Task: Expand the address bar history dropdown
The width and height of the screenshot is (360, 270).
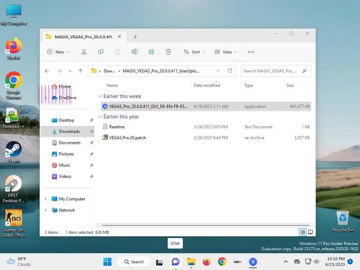Action: (218, 71)
